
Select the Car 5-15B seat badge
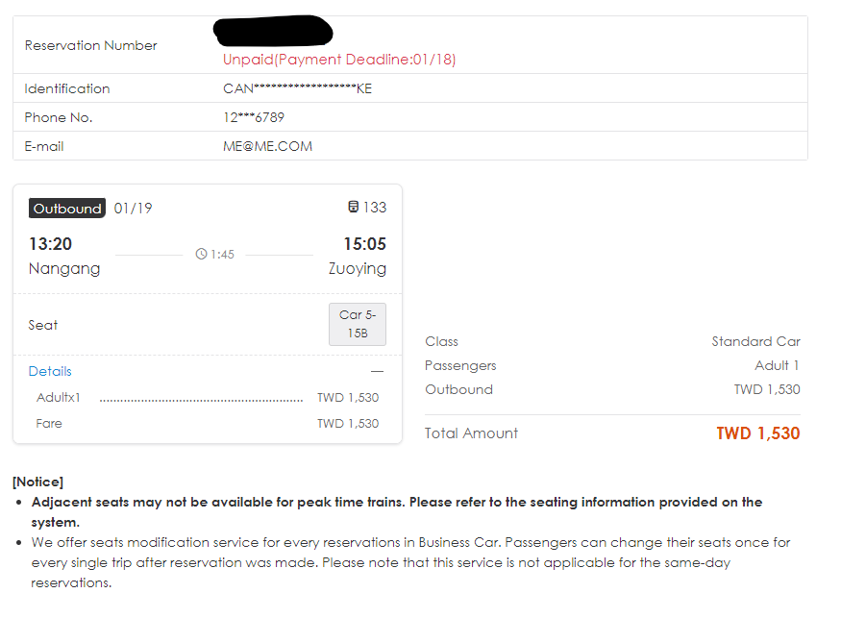[357, 324]
